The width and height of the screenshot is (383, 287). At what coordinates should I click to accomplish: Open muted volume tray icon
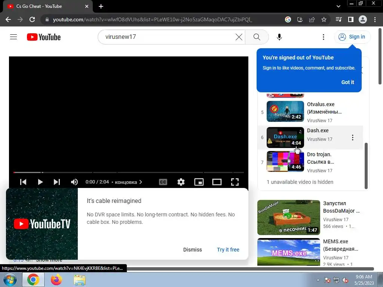(345, 280)
